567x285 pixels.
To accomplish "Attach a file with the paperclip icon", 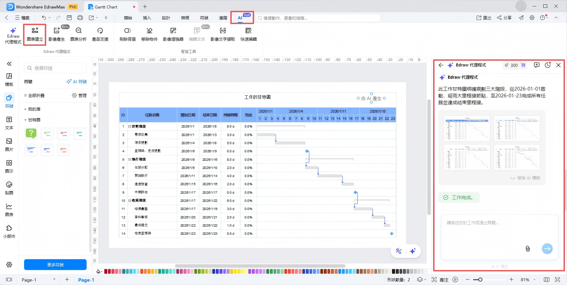I will click(528, 249).
